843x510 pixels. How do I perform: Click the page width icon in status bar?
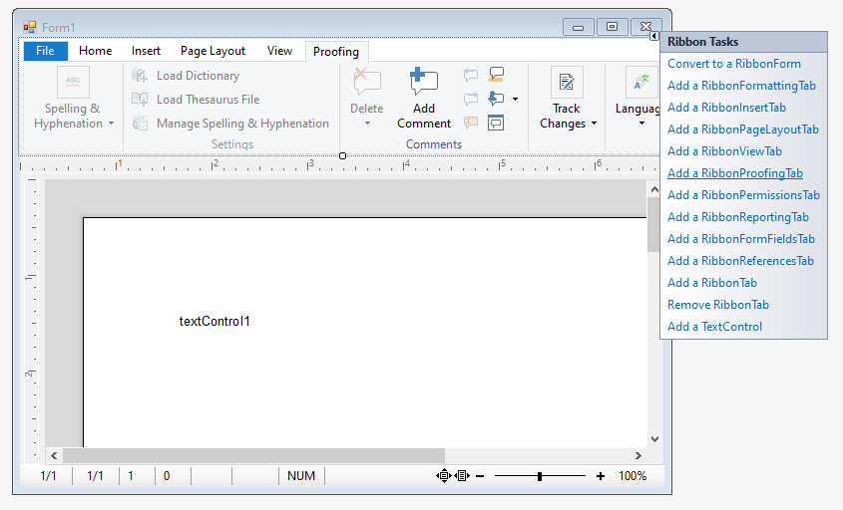pos(462,476)
